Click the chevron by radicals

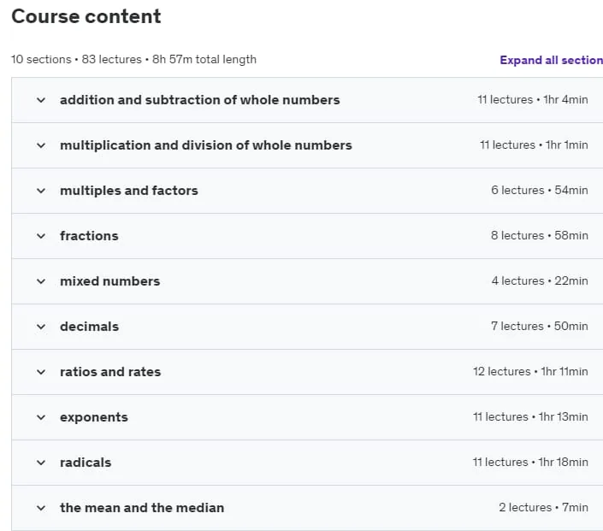pyautogui.click(x=41, y=463)
